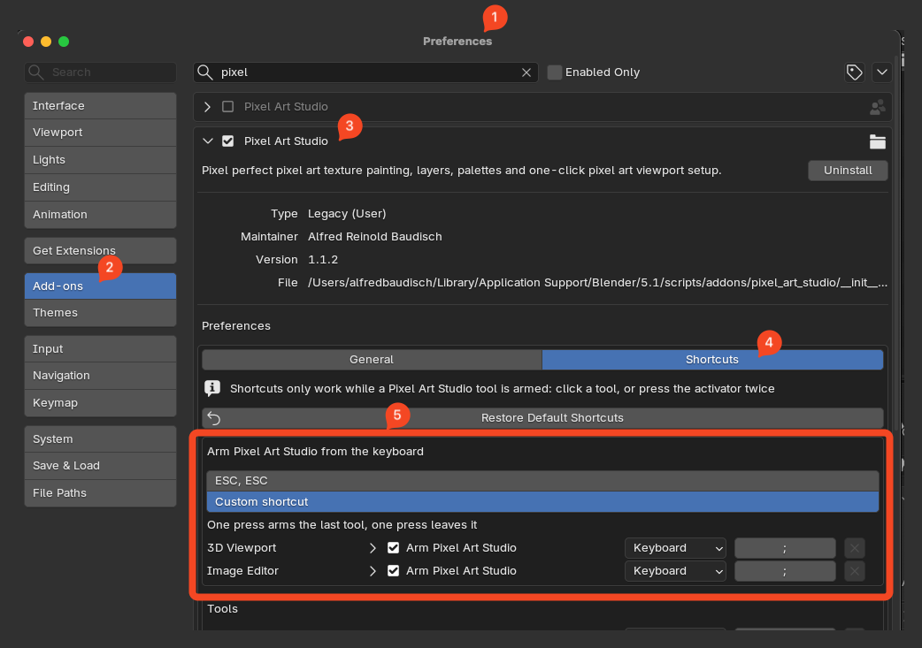Screen dimensions: 922x648
Task: Toggle the Enabled Only checkbox
Action: [555, 72]
